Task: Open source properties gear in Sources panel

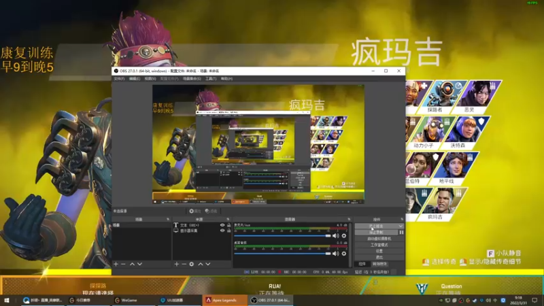Action: click(192, 264)
